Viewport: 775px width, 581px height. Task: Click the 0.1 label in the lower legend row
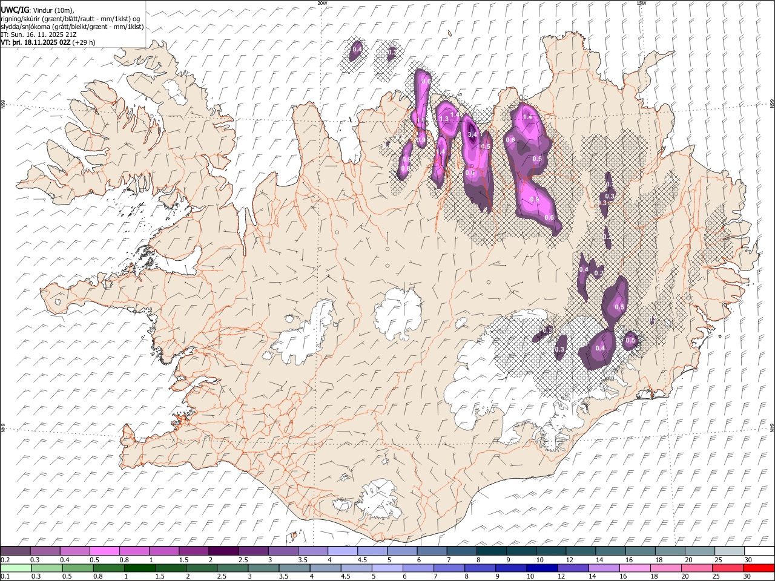pos(5,576)
